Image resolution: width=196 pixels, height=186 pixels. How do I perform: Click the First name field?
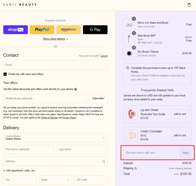[29, 149]
